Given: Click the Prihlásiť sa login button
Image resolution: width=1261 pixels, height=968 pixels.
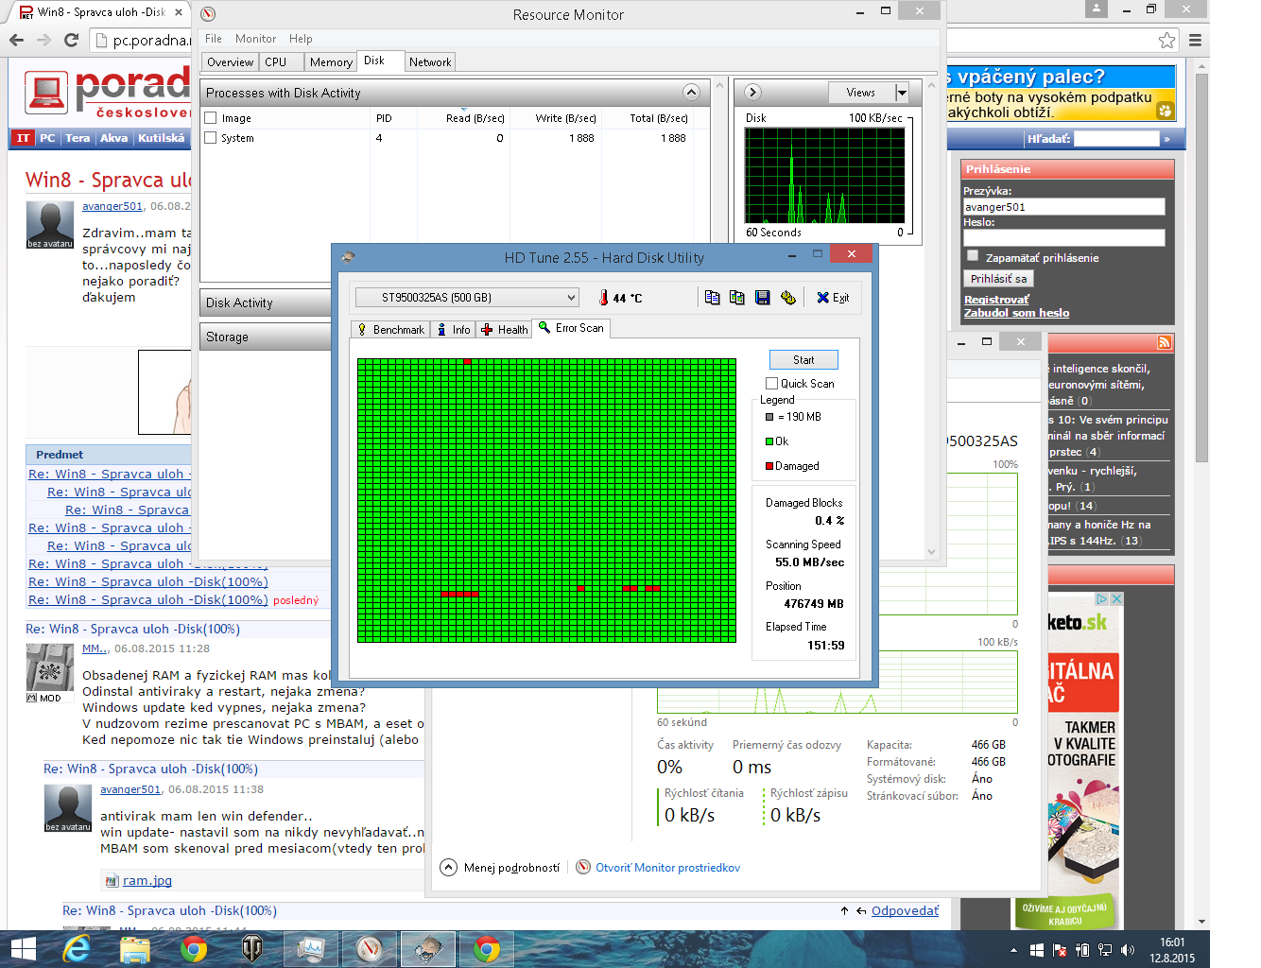Looking at the screenshot, I should coord(998,279).
